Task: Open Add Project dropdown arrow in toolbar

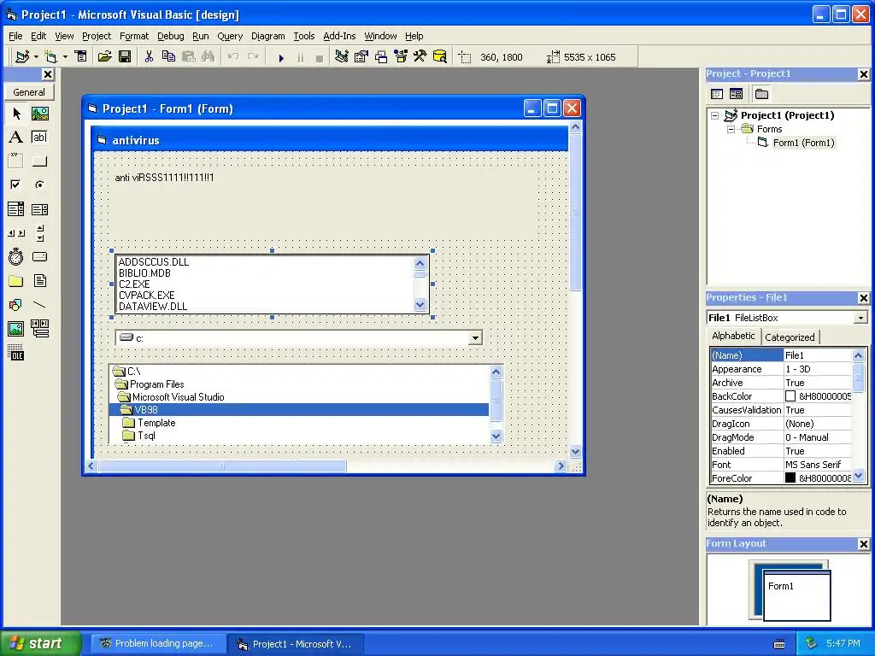Action: coord(36,57)
